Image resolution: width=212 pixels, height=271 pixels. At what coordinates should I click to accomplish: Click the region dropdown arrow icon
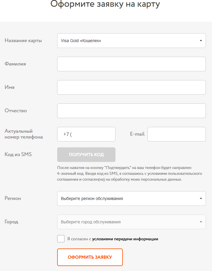201,198
